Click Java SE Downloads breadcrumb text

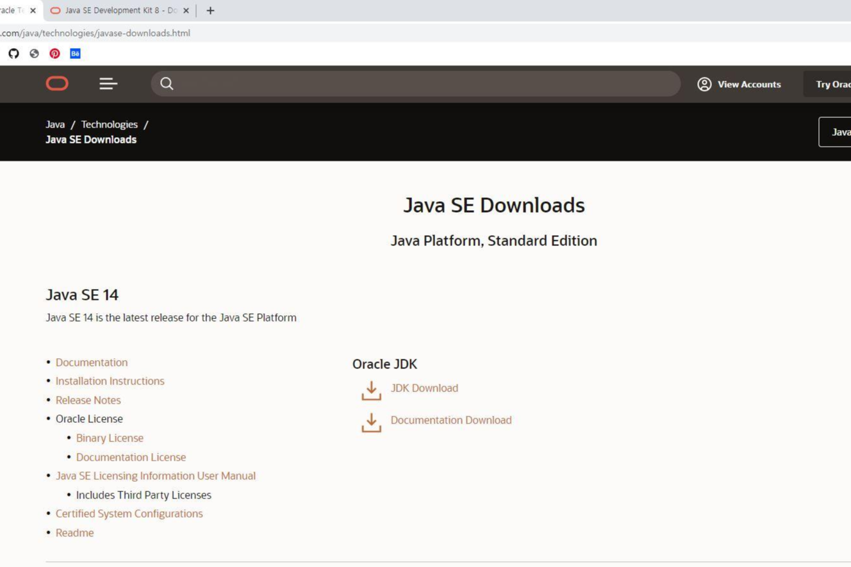click(91, 140)
